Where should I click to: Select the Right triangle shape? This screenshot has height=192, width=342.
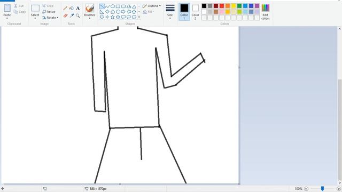(102, 12)
